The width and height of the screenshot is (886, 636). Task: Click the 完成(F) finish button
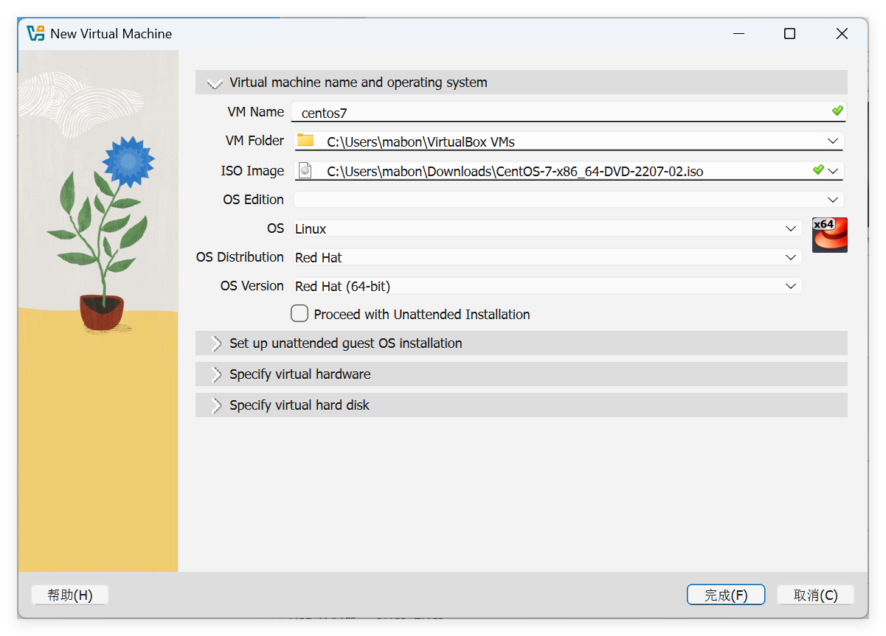[x=725, y=595]
